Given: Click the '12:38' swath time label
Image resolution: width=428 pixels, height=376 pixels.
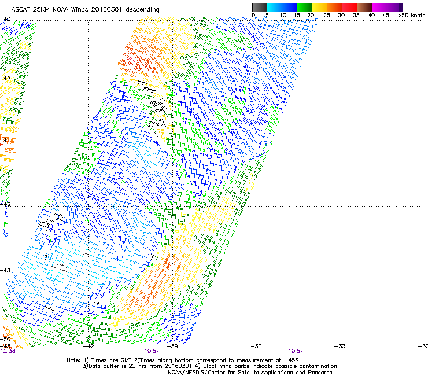Looking at the screenshot, I should click(8, 351).
